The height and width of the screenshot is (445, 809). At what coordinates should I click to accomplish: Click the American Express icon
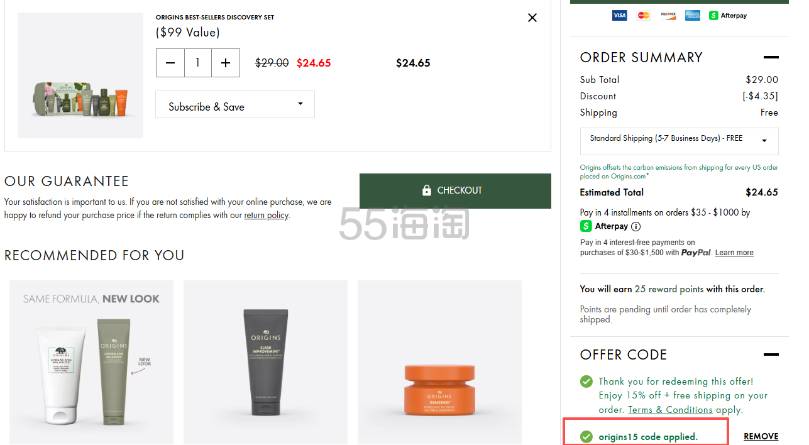point(693,15)
